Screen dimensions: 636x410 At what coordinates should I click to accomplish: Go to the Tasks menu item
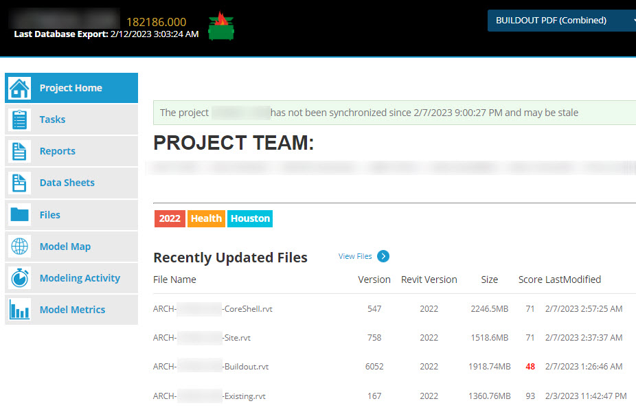52,119
